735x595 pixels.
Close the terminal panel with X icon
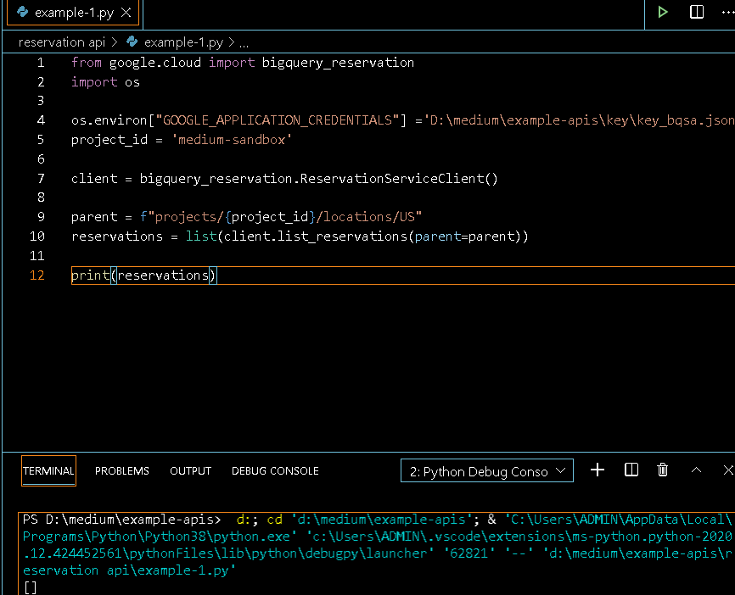click(728, 470)
